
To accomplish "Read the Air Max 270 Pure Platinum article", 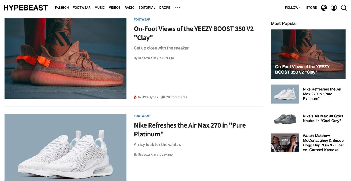I will [x=190, y=129].
